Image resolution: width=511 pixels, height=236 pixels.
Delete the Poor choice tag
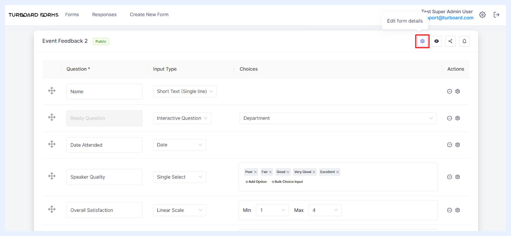pyautogui.click(x=255, y=172)
